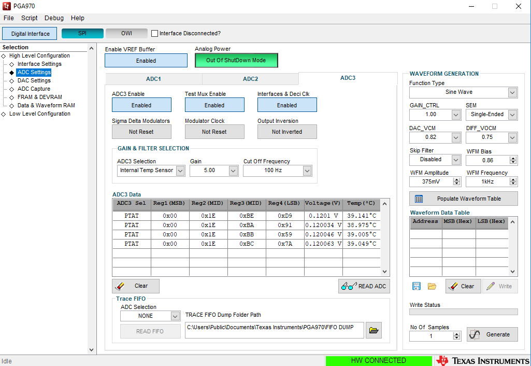Click diamond icon beside High Level Configuration
The image size is (531, 366).
[4, 56]
